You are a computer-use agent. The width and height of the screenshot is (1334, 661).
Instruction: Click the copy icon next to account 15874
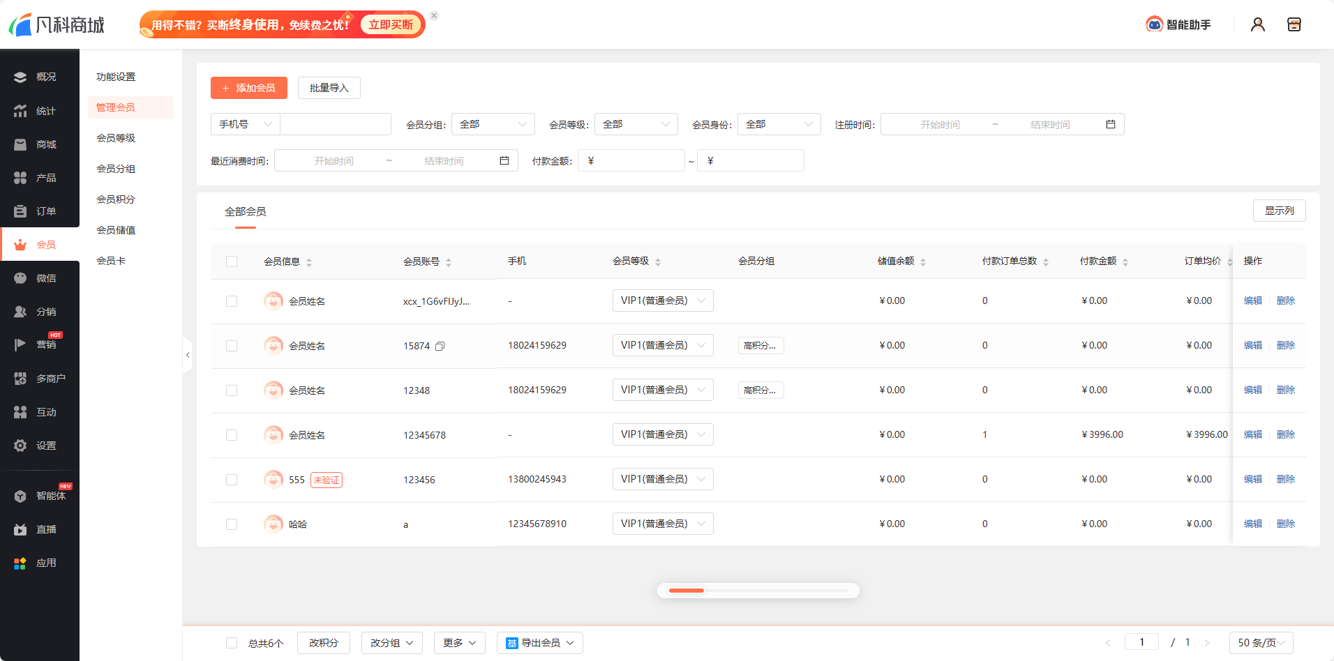440,346
